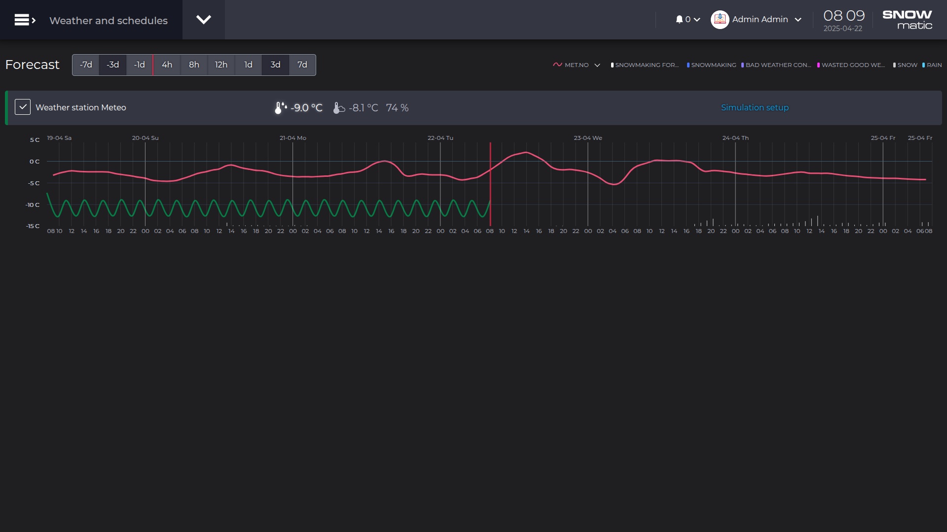947x532 pixels.
Task: Toggle the Snow legend series
Action: [907, 65]
